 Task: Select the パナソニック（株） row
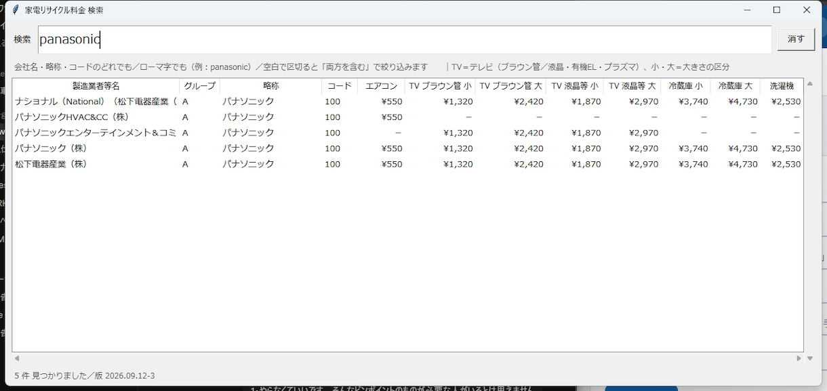(x=408, y=148)
